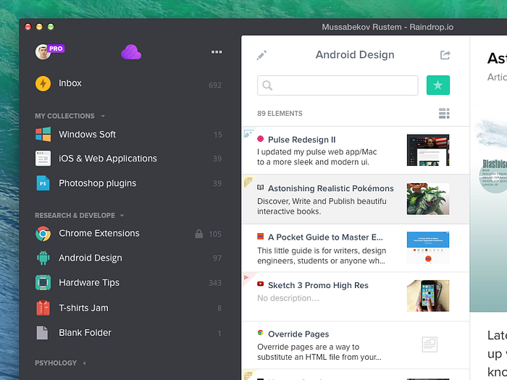This screenshot has height=380, width=507.
Task: Click the Chrome Extensions Chrome icon
Action: pyautogui.click(x=43, y=233)
